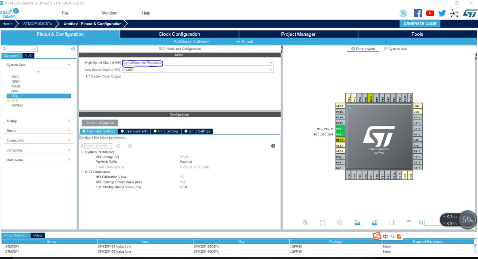Expand the Computing category
The image size is (478, 259).
click(69, 150)
